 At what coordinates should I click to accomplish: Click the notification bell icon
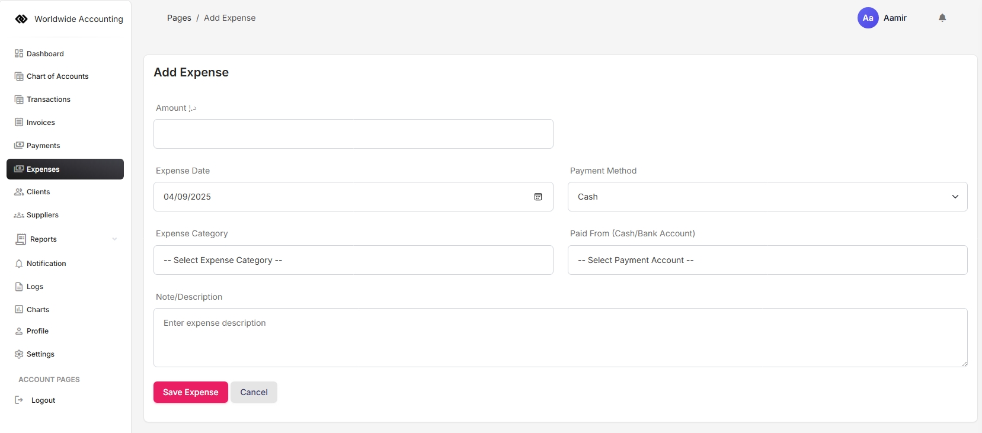(x=942, y=18)
